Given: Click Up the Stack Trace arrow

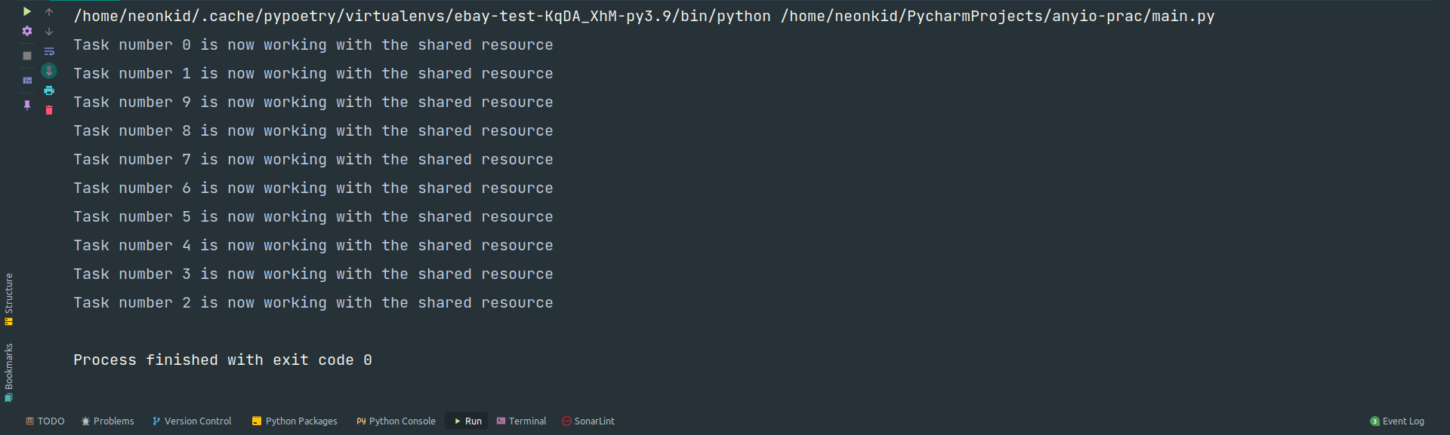Looking at the screenshot, I should click(x=49, y=12).
